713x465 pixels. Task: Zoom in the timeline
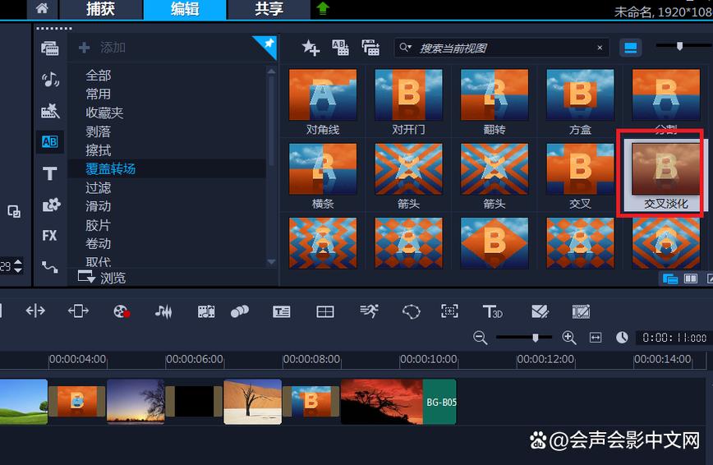569,338
